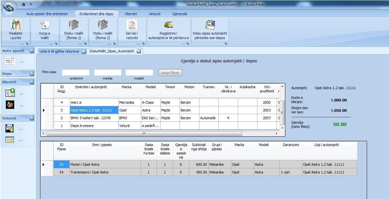The width and height of the screenshot is (389, 199).
Task: Switch to Lista e të gjitha veturave tab
Action: pos(59,51)
